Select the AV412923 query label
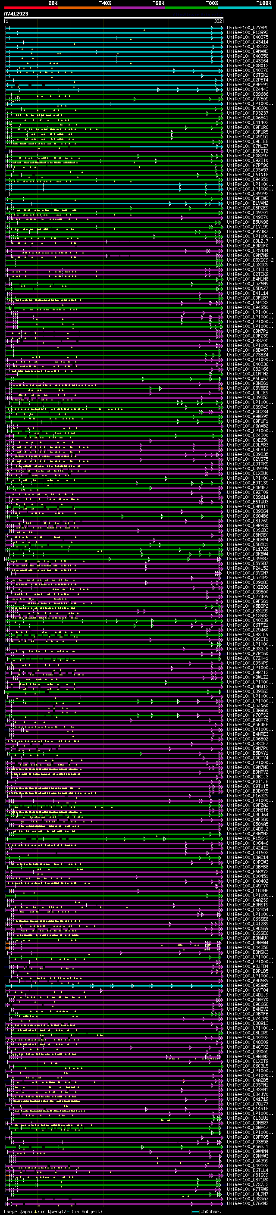 click(16, 14)
